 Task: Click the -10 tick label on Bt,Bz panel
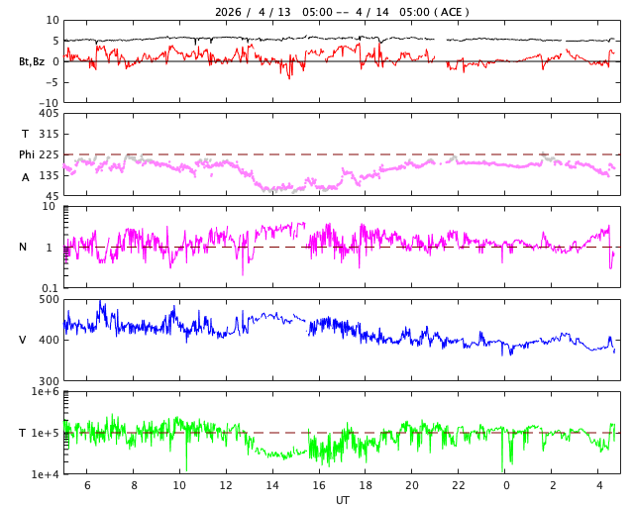pos(49,102)
